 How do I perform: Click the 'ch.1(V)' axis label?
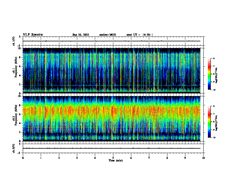point(14,41)
